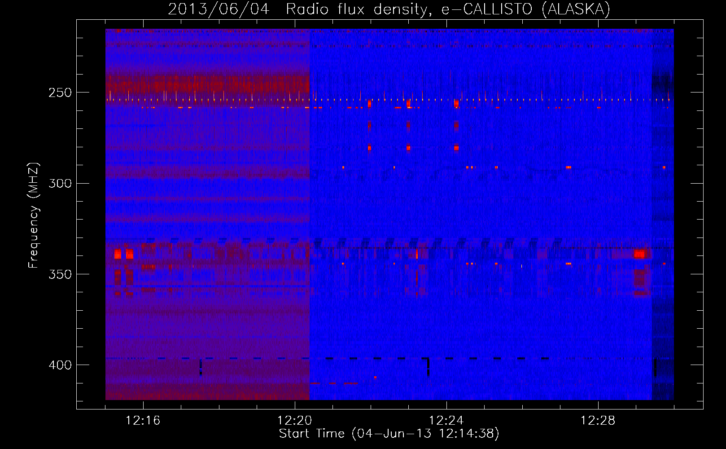Click the 12:28 time tick label

(x=598, y=421)
